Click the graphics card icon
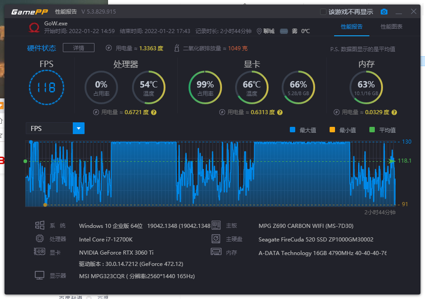The width and height of the screenshot is (425, 299). pos(40,252)
